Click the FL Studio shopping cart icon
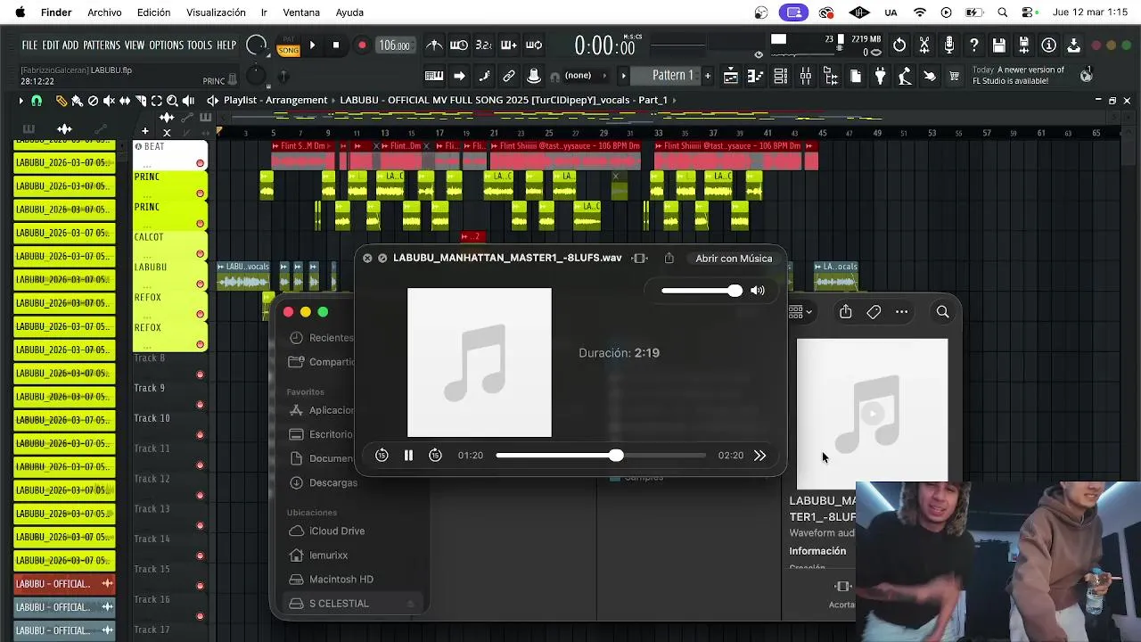Viewport: 1141px width, 642px height. [x=956, y=76]
